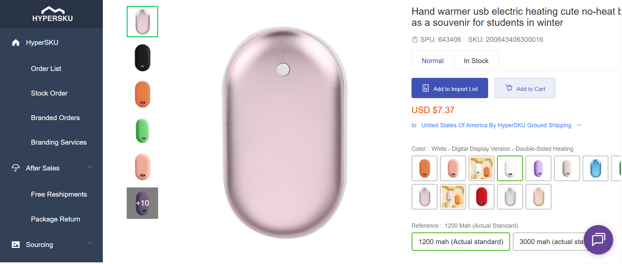Collapse the After Sales section
Screen dimensions: 622x264
[90, 167]
